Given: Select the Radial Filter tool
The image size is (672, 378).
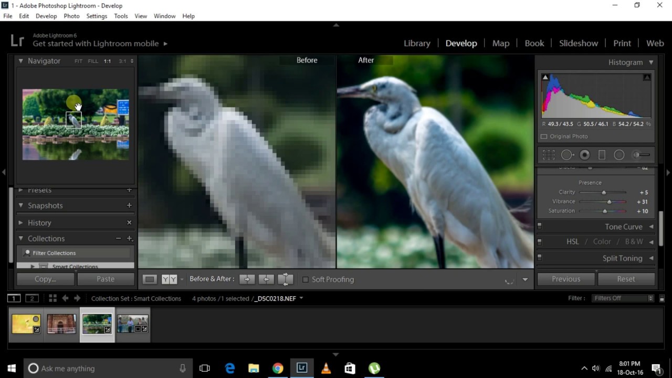Looking at the screenshot, I should coord(619,155).
